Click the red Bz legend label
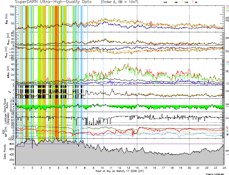This screenshot has width=229, height=175. [x=227, y=127]
